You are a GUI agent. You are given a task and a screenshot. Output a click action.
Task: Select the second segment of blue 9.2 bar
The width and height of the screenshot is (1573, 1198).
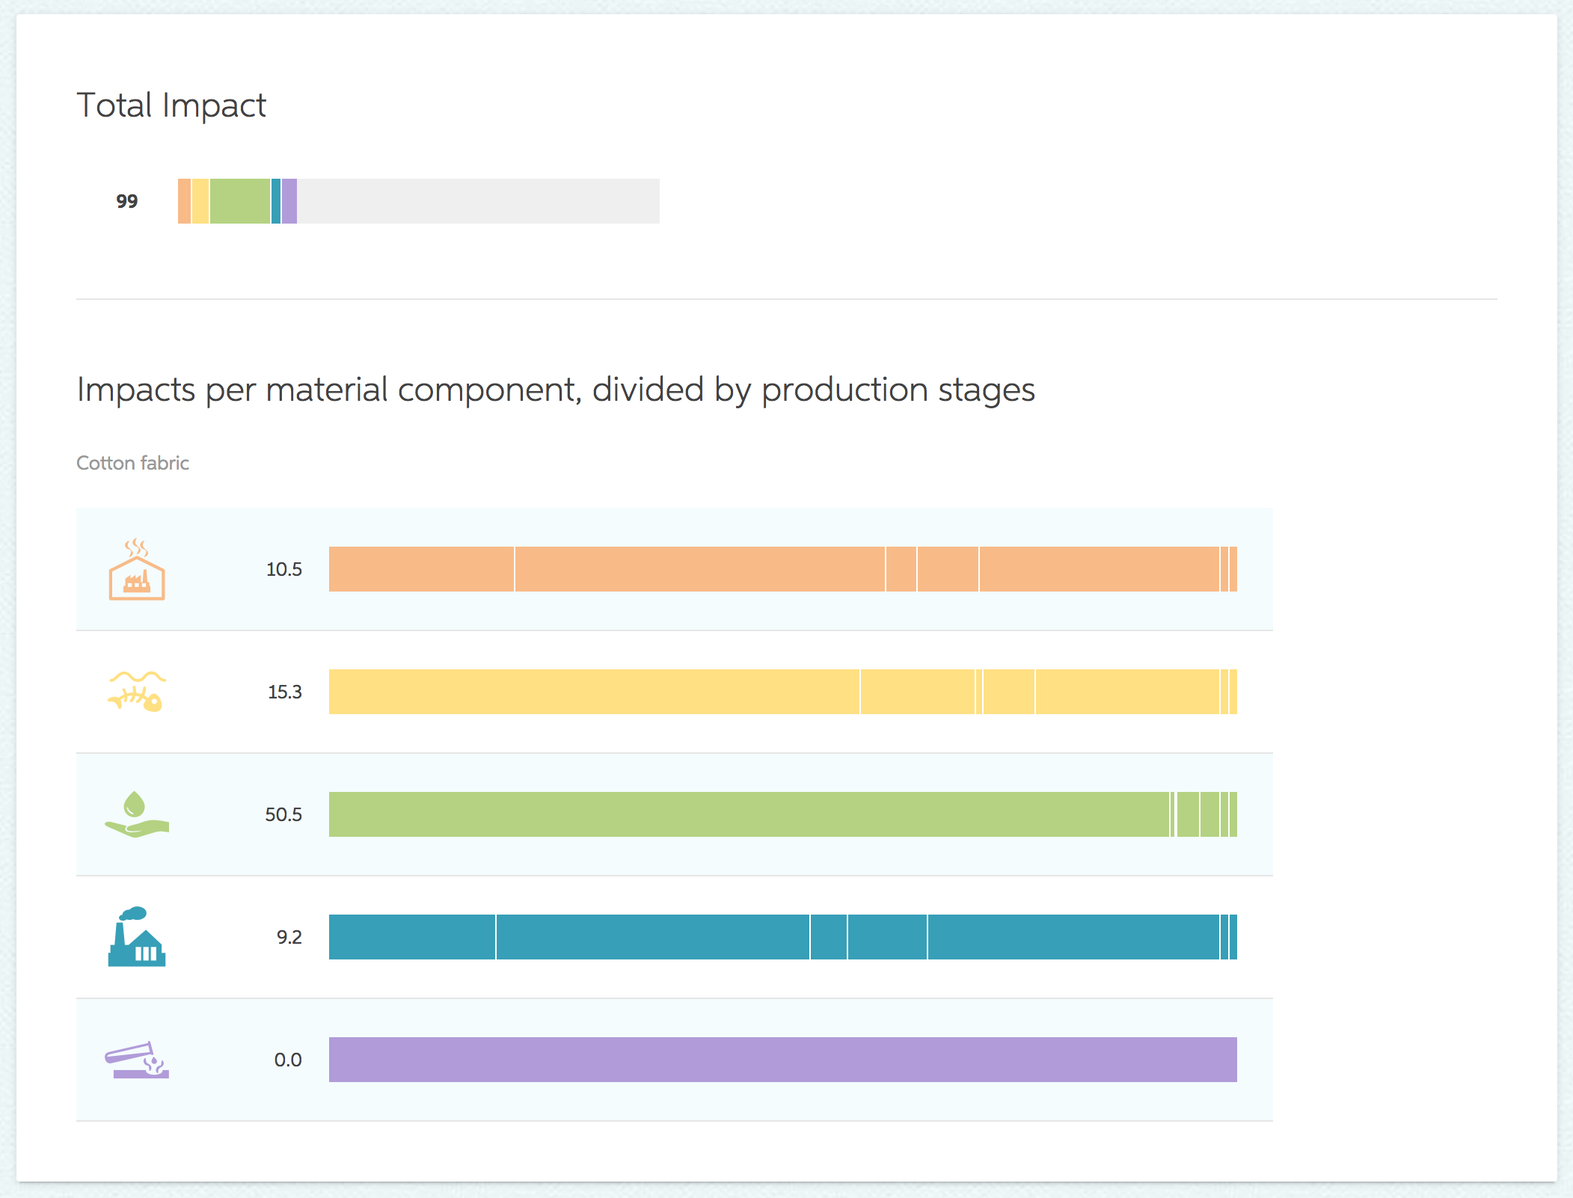653,937
